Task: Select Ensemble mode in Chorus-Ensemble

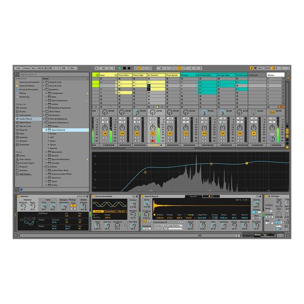Action: [110, 212]
